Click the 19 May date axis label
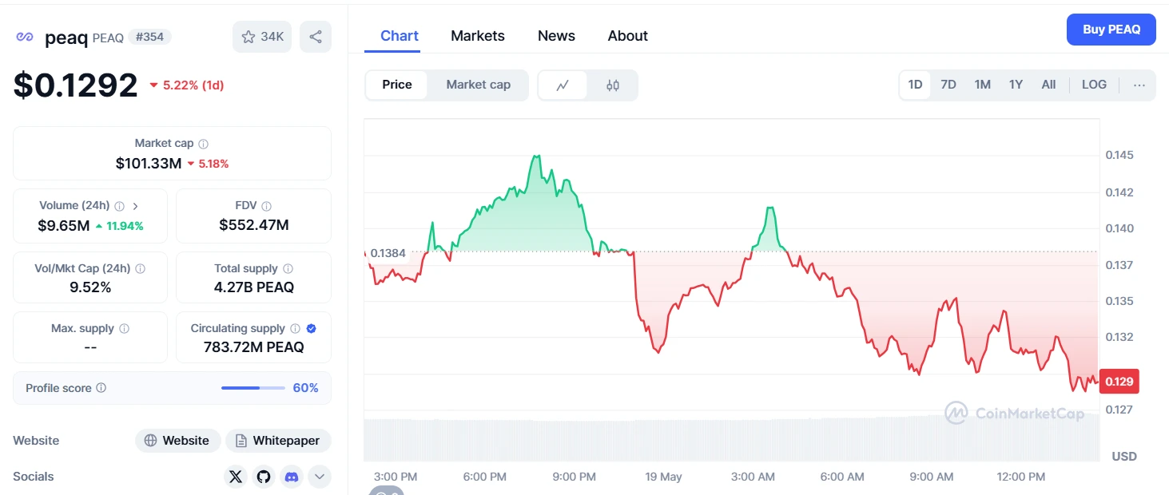 click(x=664, y=477)
